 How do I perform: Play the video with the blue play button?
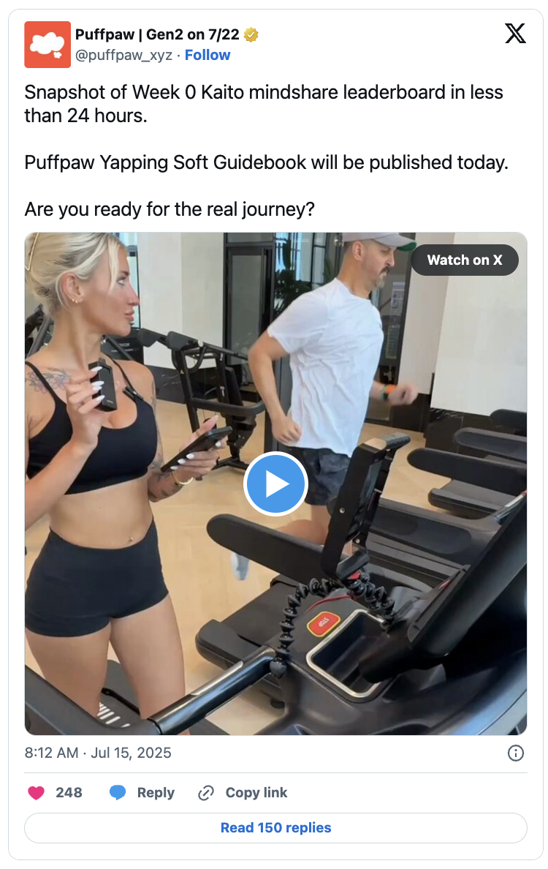[275, 484]
